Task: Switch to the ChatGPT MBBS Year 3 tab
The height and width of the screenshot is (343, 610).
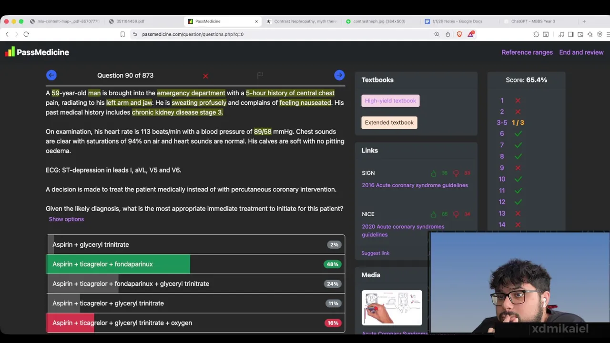Action: [x=532, y=21]
